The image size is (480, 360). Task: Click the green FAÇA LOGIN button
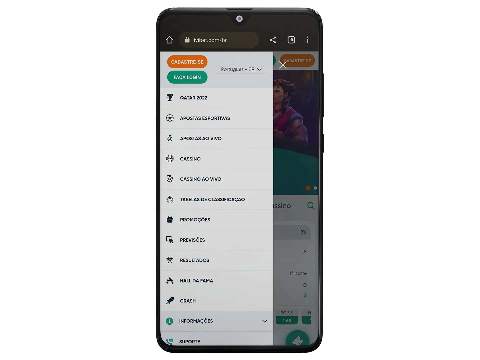point(187,77)
